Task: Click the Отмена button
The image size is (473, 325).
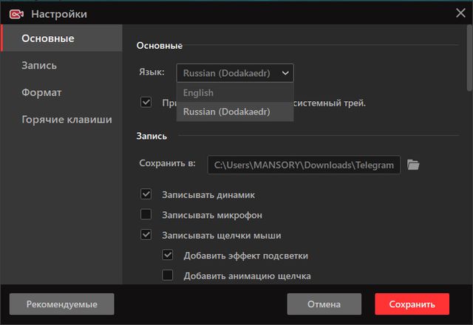Action: [x=324, y=304]
